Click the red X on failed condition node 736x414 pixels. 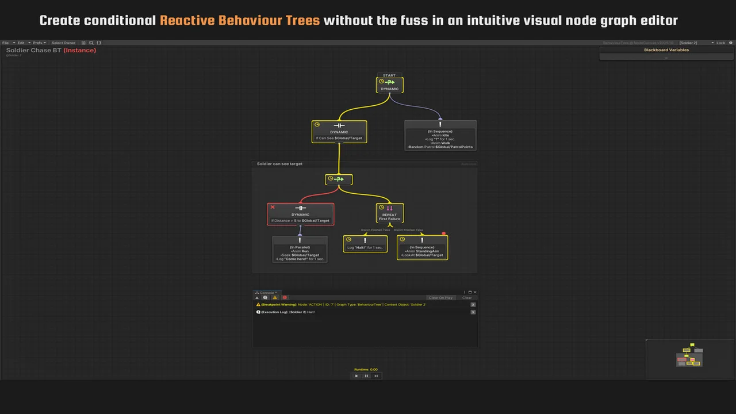point(273,208)
